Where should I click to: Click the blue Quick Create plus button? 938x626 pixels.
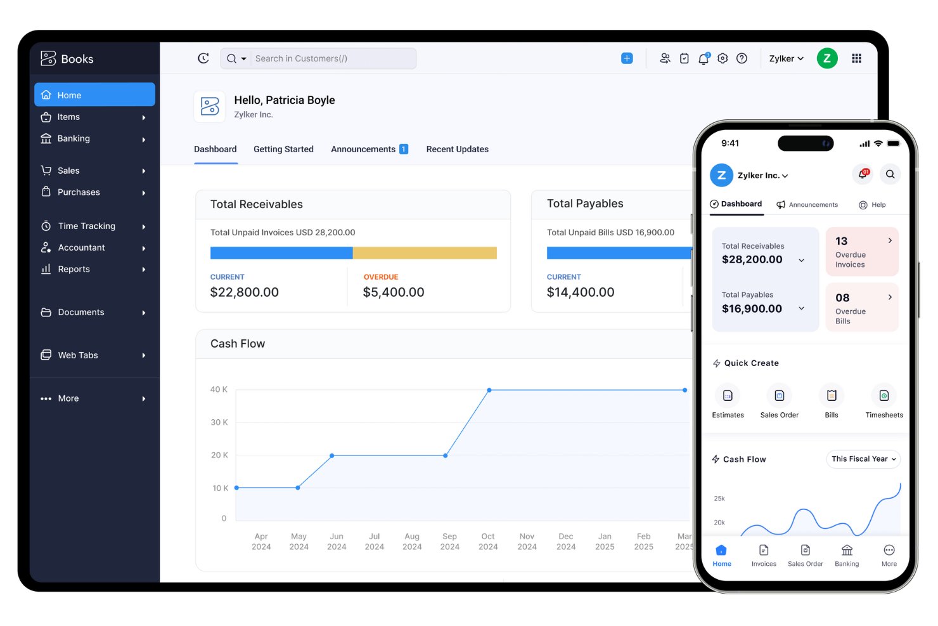coord(627,58)
